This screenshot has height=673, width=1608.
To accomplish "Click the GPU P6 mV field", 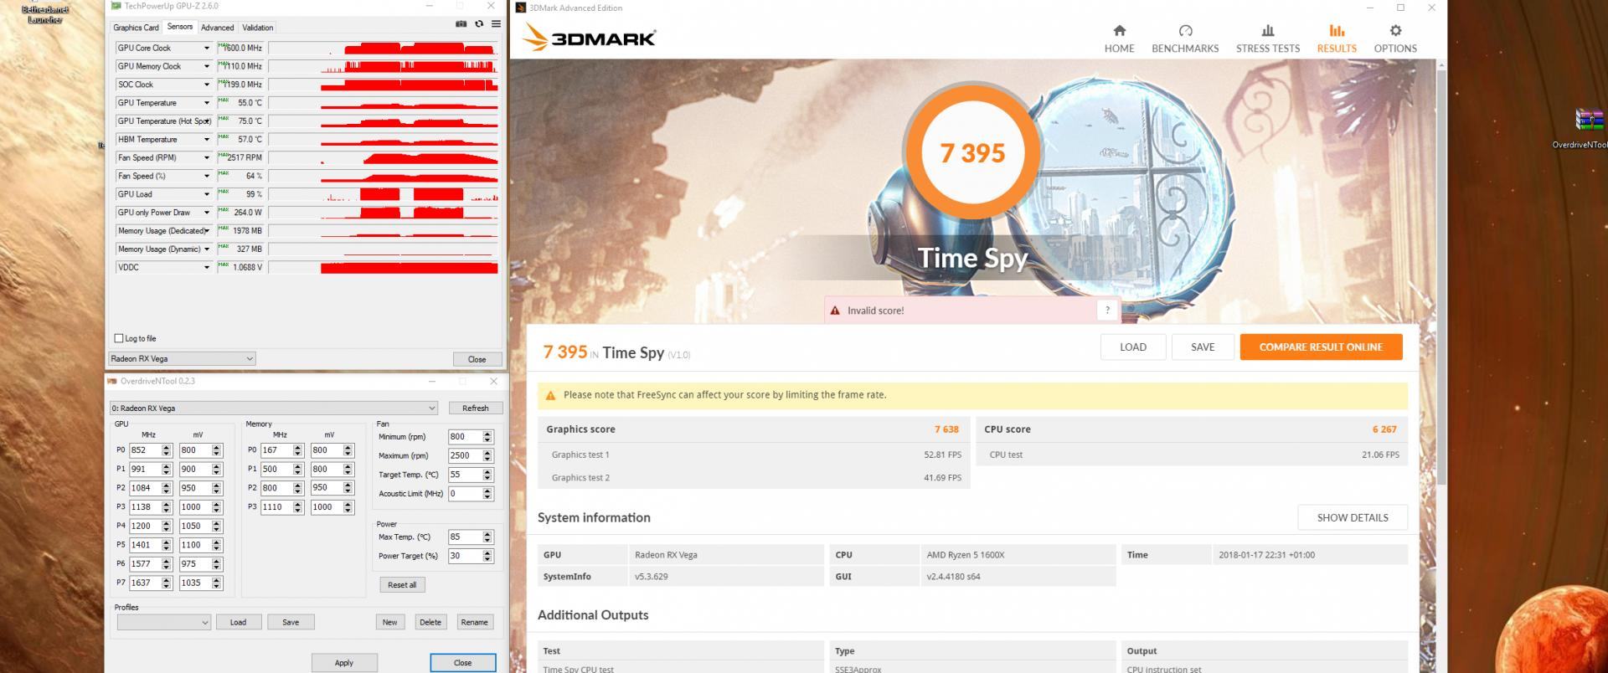I will coord(195,563).
